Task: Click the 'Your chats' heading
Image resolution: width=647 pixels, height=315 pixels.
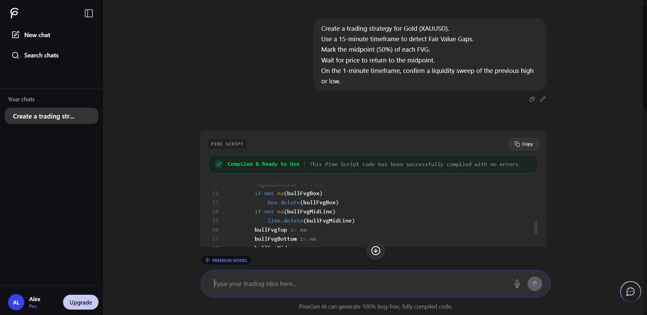Action: [21, 99]
